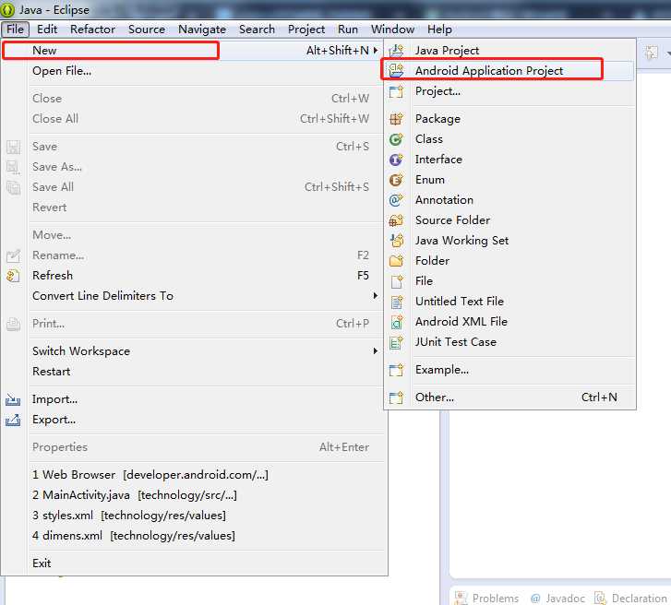Select JUnit Test Case entry

509,342
